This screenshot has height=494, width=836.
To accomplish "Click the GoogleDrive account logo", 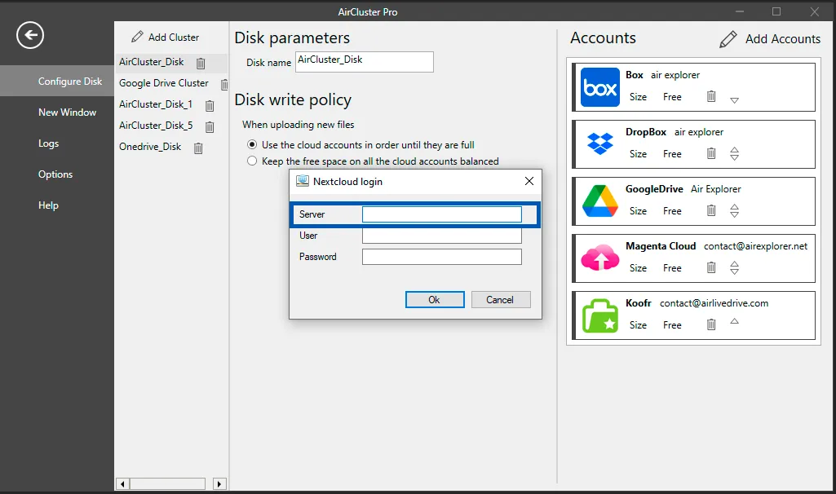I will click(x=599, y=201).
